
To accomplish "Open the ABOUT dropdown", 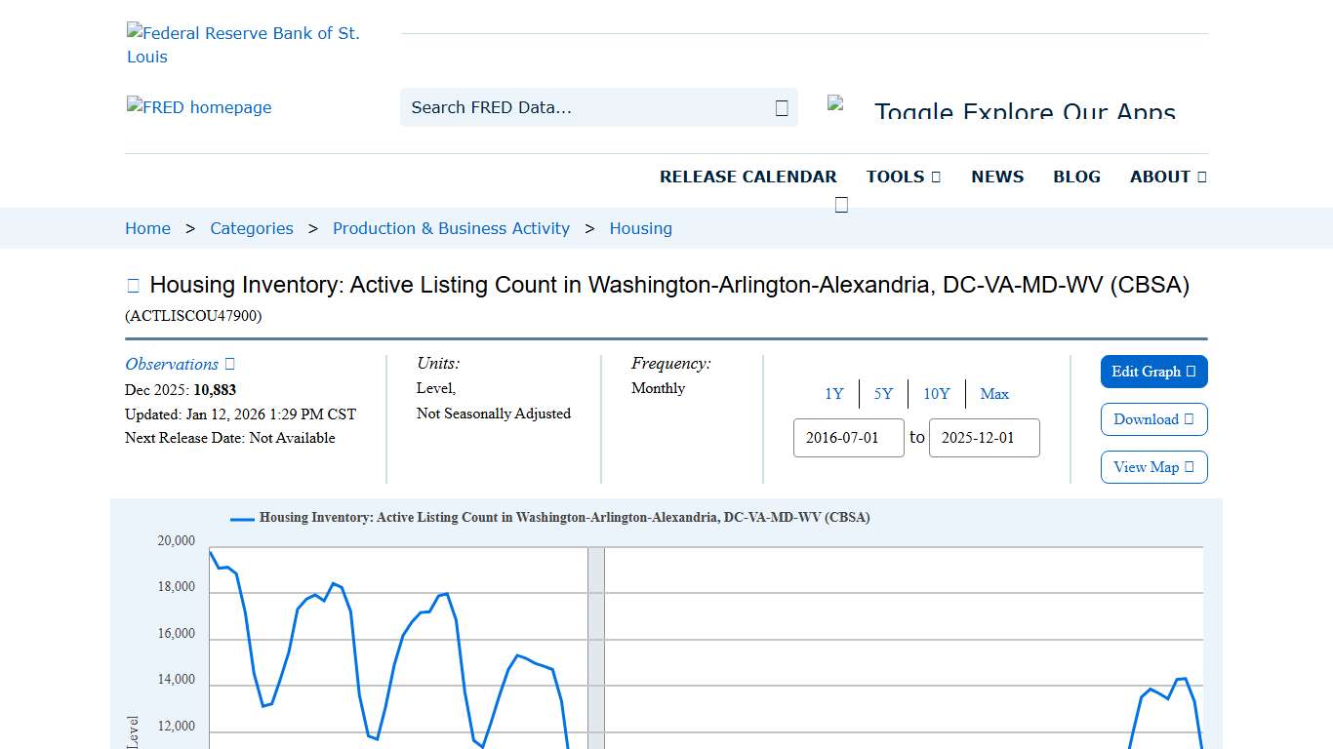I will (1167, 177).
